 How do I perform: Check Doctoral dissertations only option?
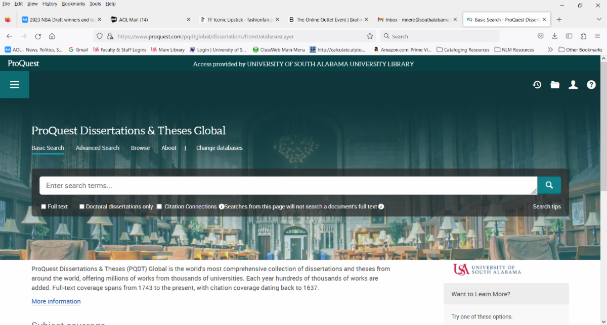[82, 206]
